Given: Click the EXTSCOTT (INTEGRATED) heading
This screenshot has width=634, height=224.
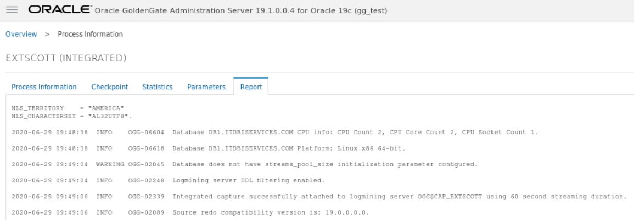Looking at the screenshot, I should tap(66, 58).
